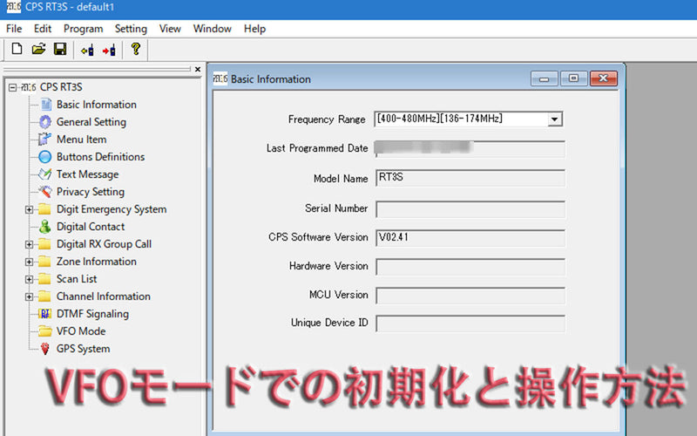The width and height of the screenshot is (697, 436).
Task: Select GPS System in the tree
Action: [x=83, y=349]
